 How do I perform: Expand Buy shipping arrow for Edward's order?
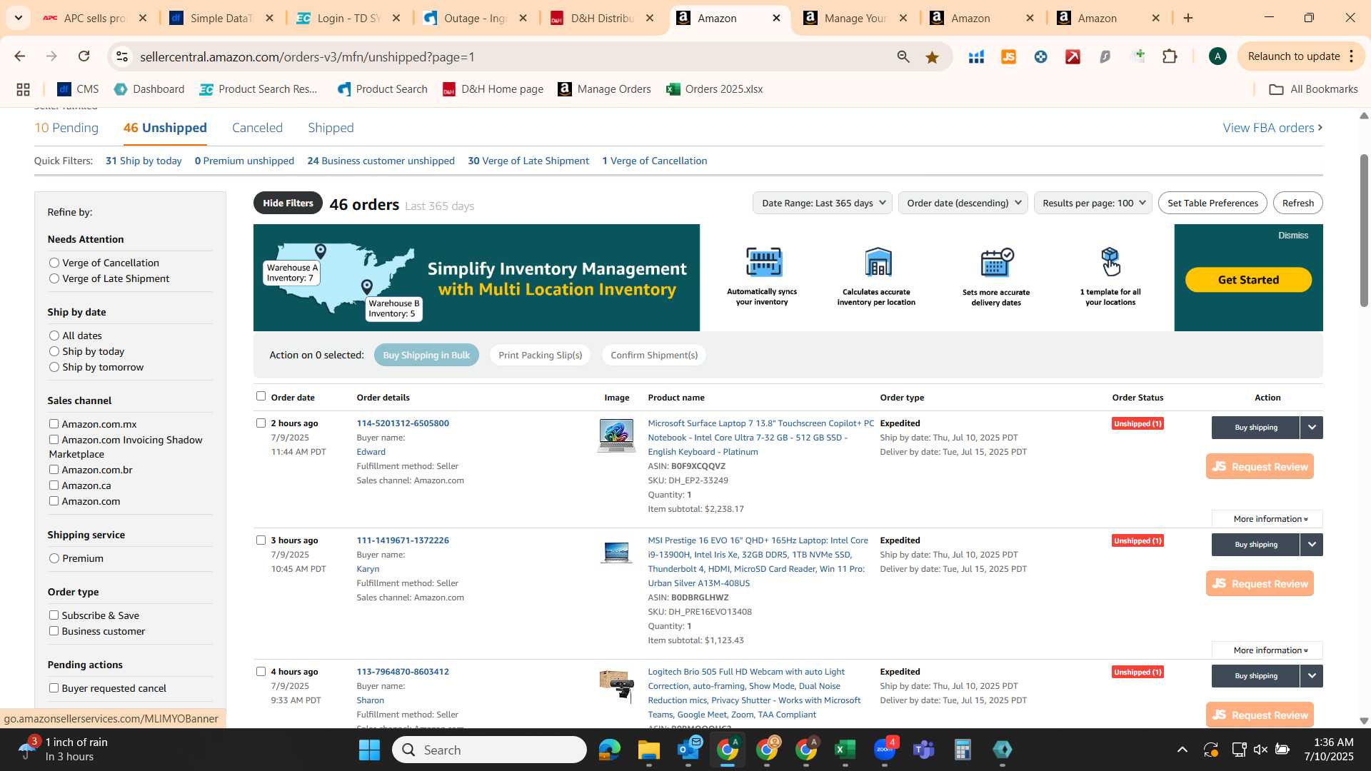tap(1312, 428)
